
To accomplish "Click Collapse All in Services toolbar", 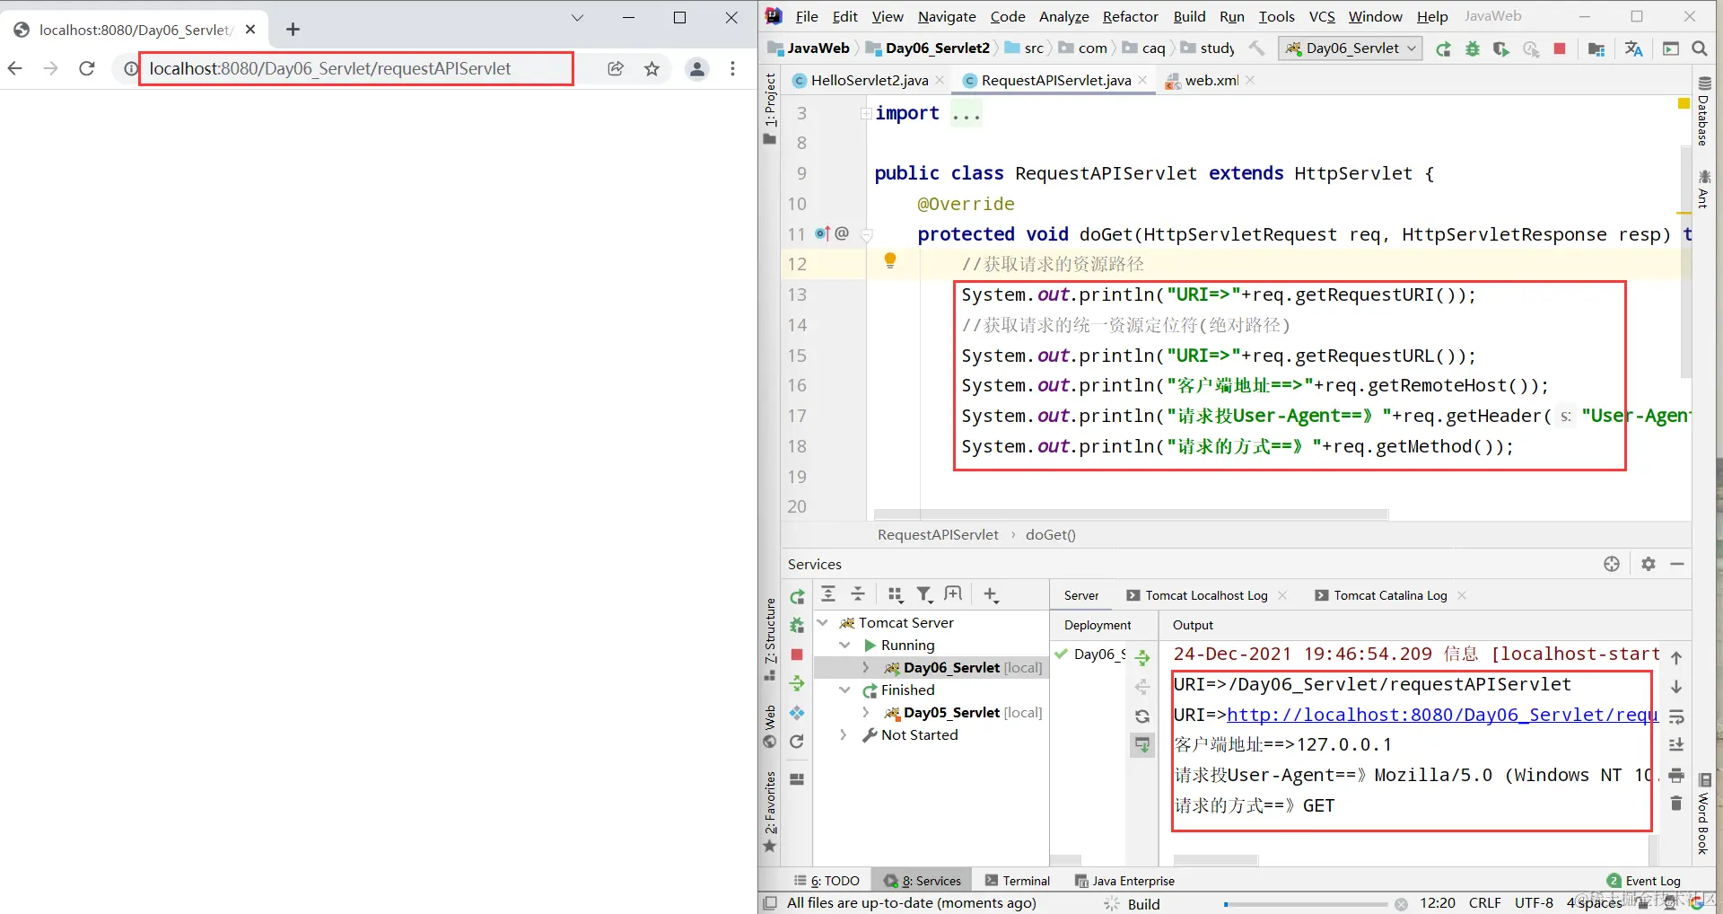I will pyautogui.click(x=858, y=594).
